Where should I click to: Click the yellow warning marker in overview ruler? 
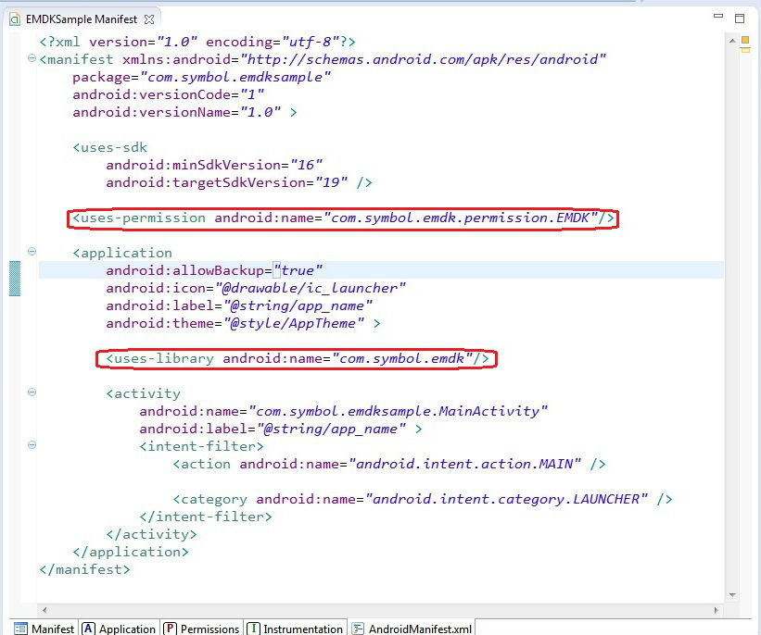743,41
